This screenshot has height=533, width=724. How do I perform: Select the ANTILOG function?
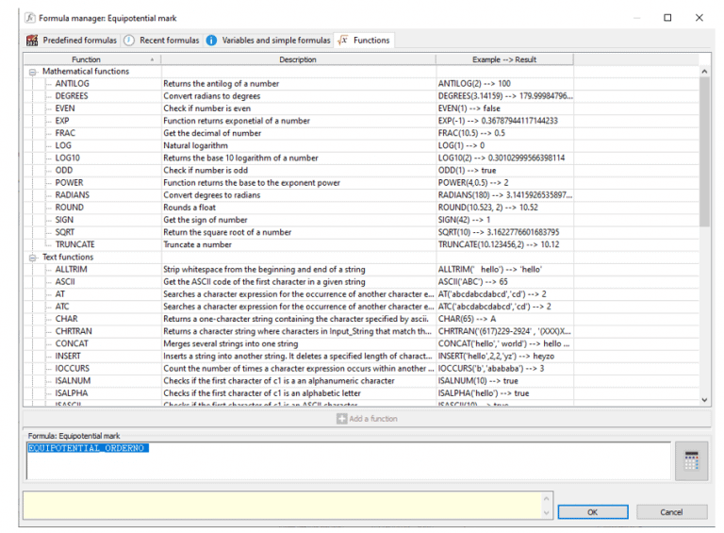point(72,84)
